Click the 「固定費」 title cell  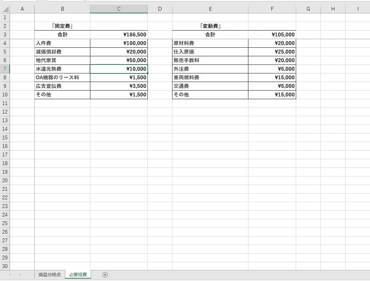tap(62, 26)
